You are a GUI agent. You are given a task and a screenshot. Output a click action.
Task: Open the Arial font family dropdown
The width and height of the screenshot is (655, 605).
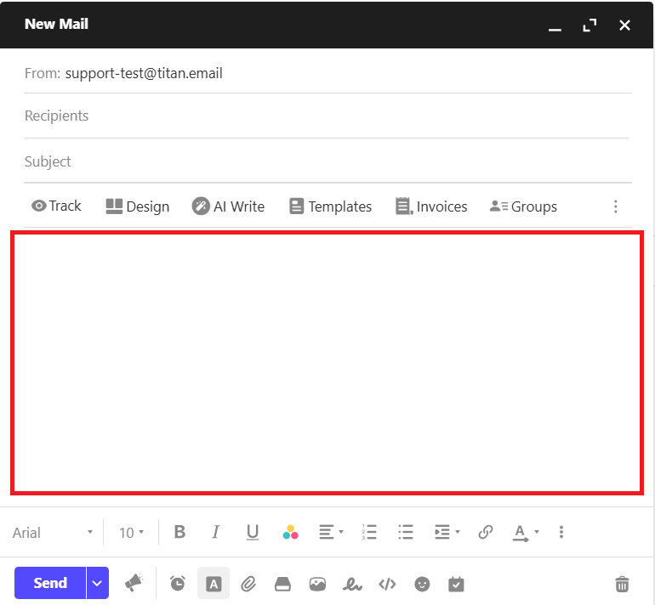point(53,533)
